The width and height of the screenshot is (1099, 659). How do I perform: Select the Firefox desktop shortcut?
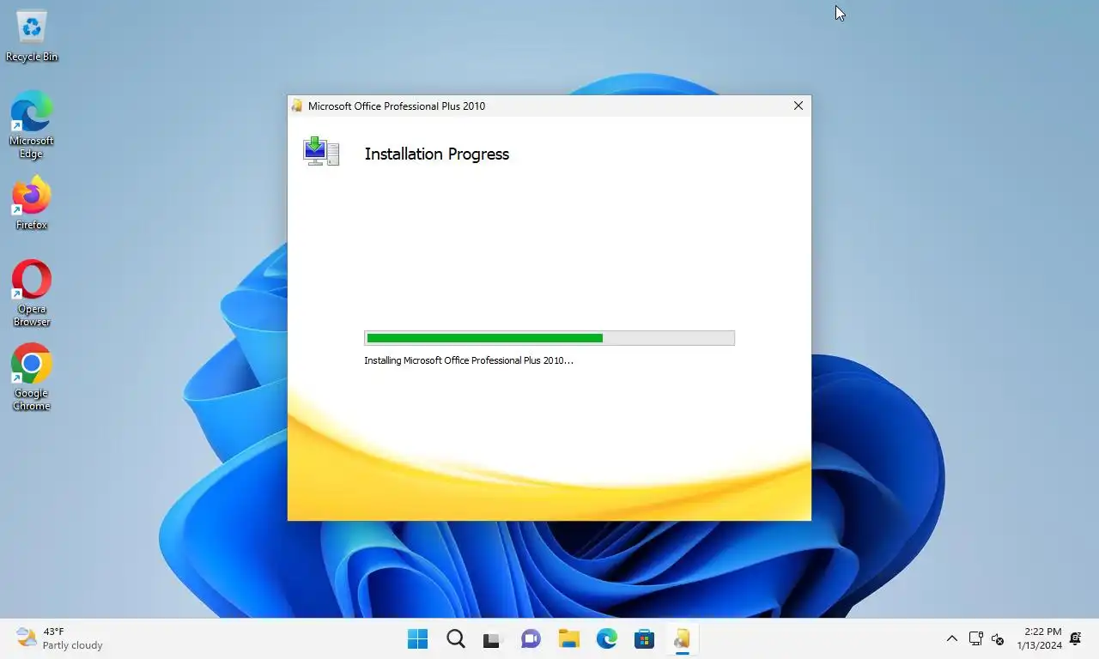(x=32, y=203)
